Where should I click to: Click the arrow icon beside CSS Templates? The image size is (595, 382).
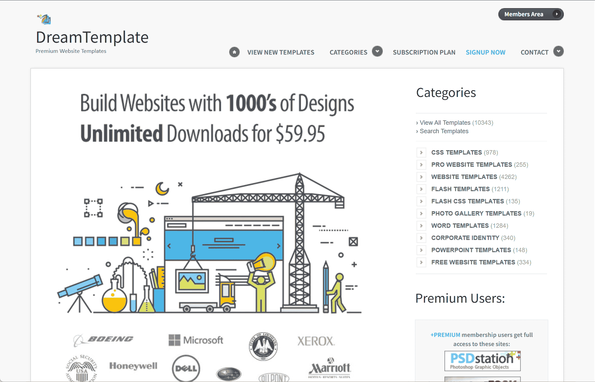click(x=421, y=153)
